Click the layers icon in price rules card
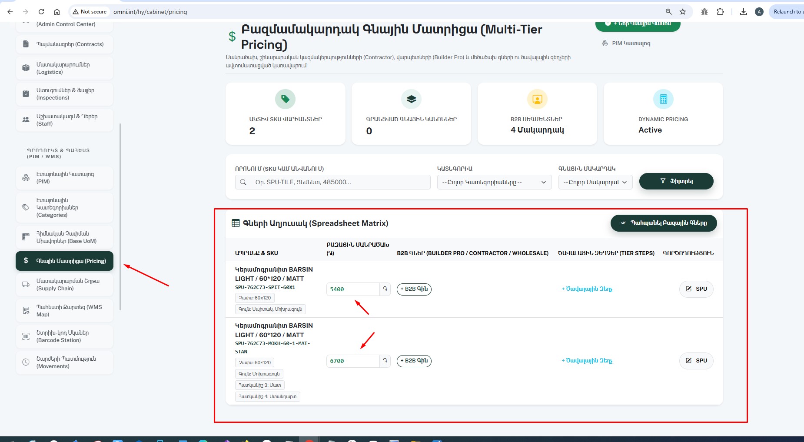The image size is (804, 442). pos(412,99)
